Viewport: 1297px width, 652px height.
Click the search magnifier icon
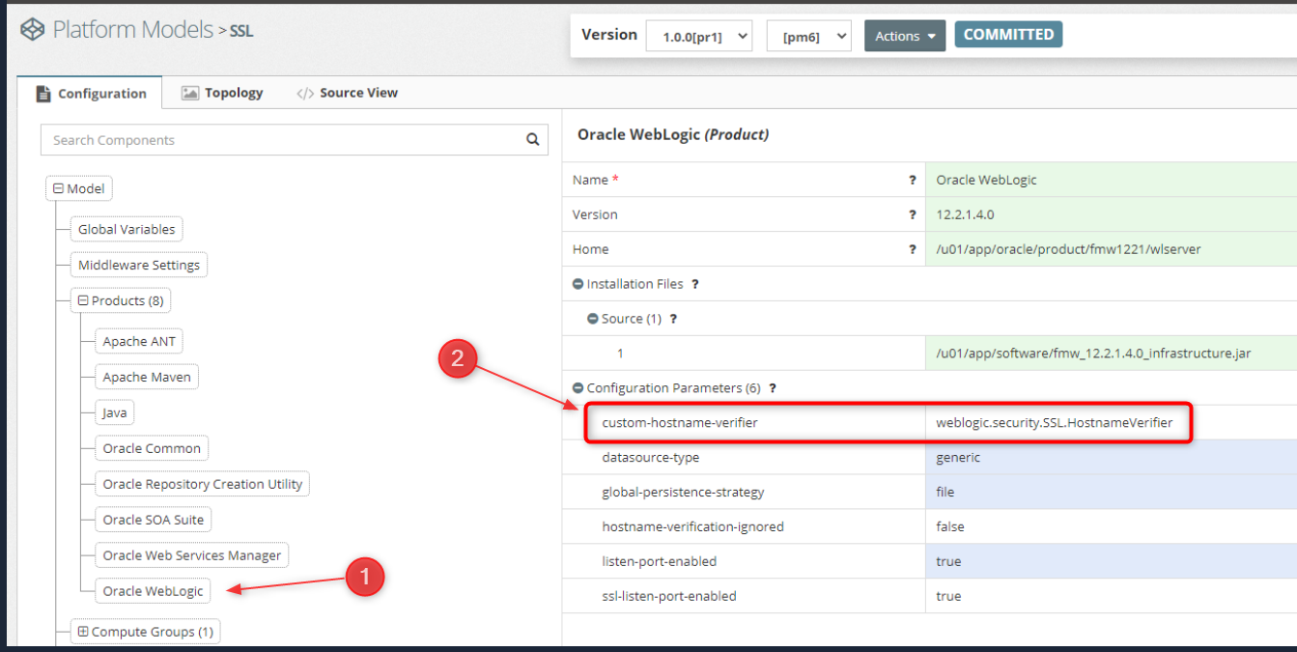click(x=532, y=140)
